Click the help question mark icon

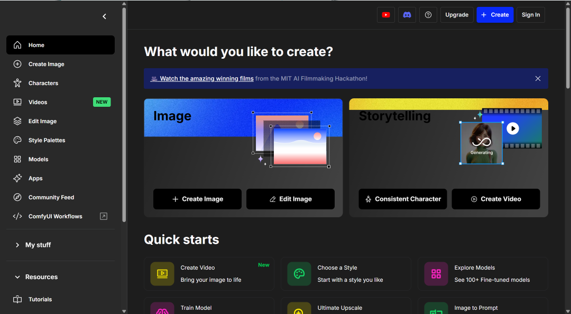click(428, 15)
